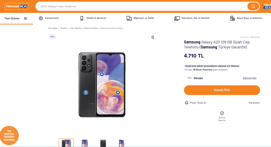
Task: Open Televizyon, Ses ve Görüntü category
Action: point(192,18)
